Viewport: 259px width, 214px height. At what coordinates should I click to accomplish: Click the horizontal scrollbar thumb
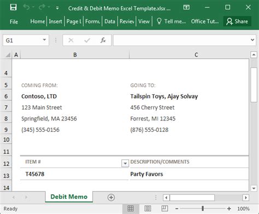click(192, 198)
